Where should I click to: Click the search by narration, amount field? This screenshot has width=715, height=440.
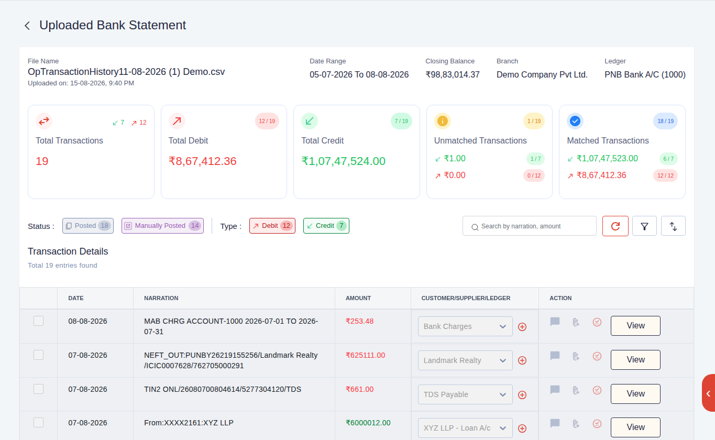(x=530, y=226)
